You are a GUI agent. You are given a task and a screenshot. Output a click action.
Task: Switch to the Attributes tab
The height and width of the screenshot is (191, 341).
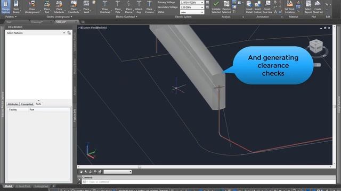point(13,104)
